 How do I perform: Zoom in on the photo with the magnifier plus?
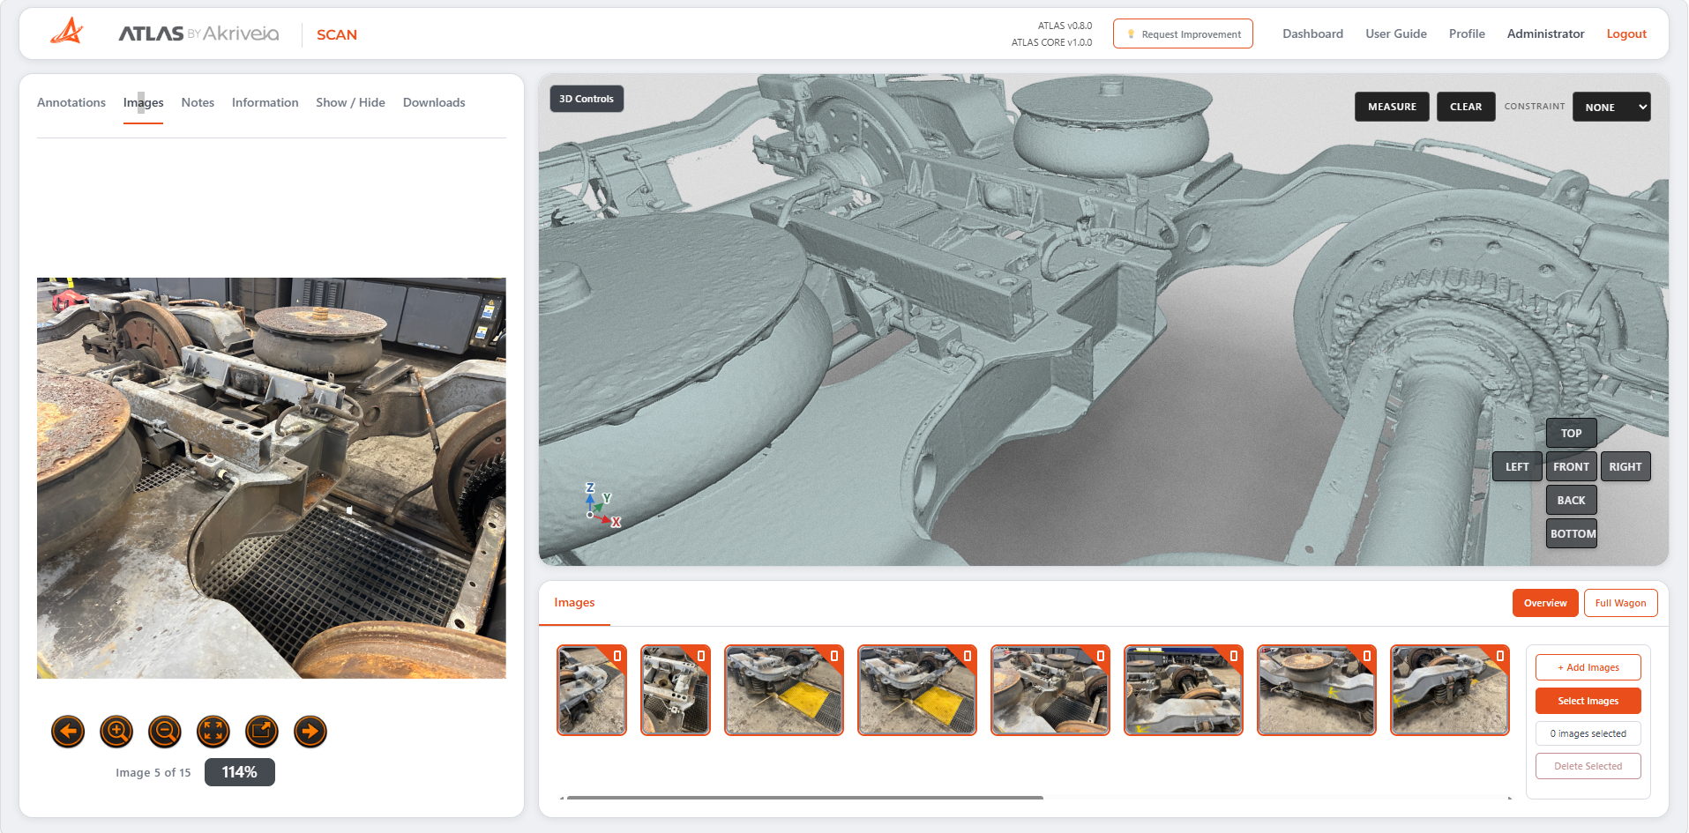click(116, 731)
